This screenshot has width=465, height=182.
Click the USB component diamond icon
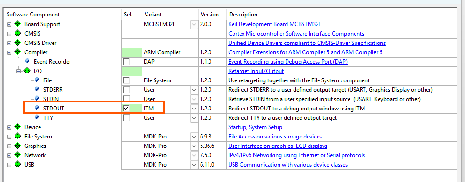[18, 165]
